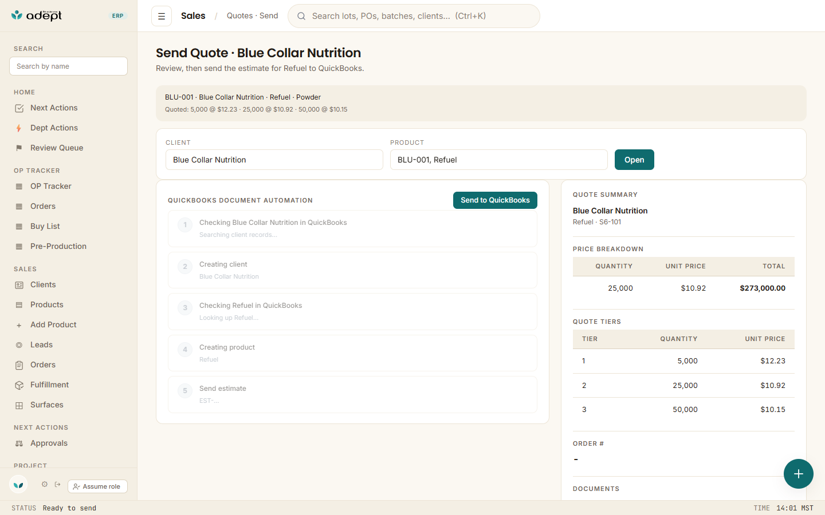The height and width of the screenshot is (515, 825).
Task: Click the Ready to send status text
Action: [x=69, y=508]
